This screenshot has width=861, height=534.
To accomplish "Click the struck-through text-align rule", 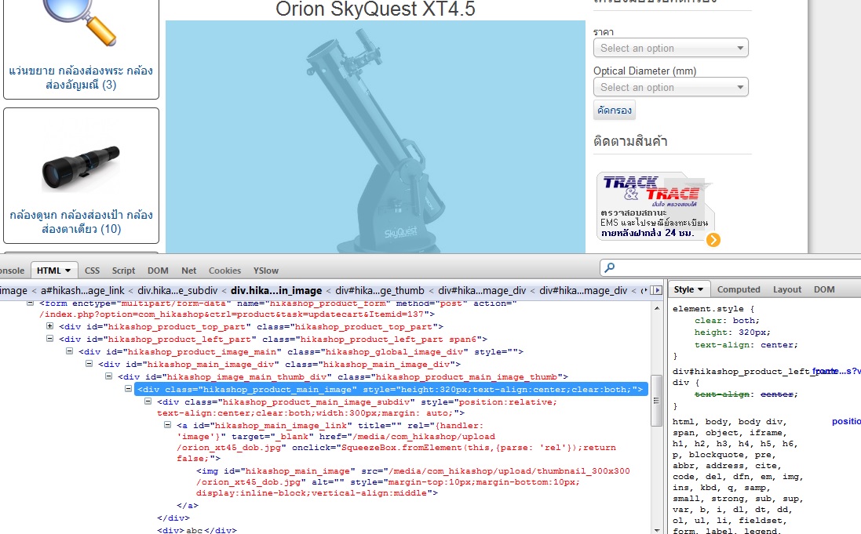I will click(746, 394).
